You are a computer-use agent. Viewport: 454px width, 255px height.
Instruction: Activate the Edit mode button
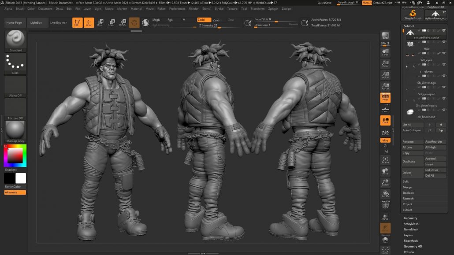point(77,22)
